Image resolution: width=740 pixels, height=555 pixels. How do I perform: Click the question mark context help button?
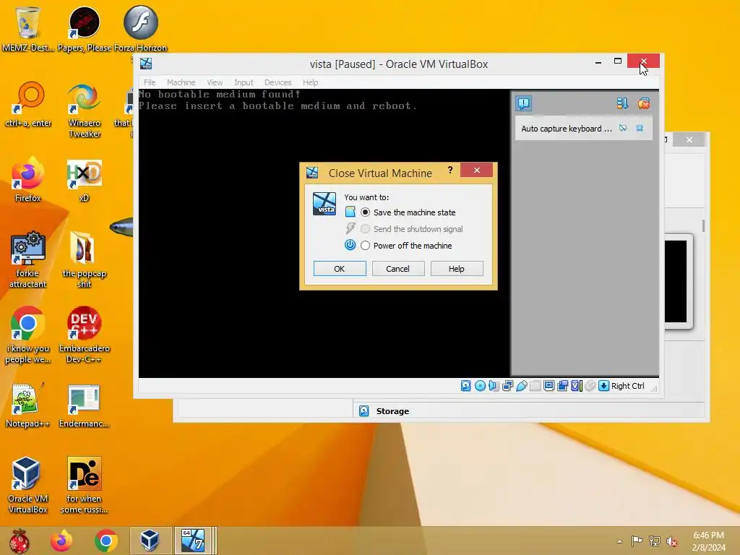[x=450, y=170]
